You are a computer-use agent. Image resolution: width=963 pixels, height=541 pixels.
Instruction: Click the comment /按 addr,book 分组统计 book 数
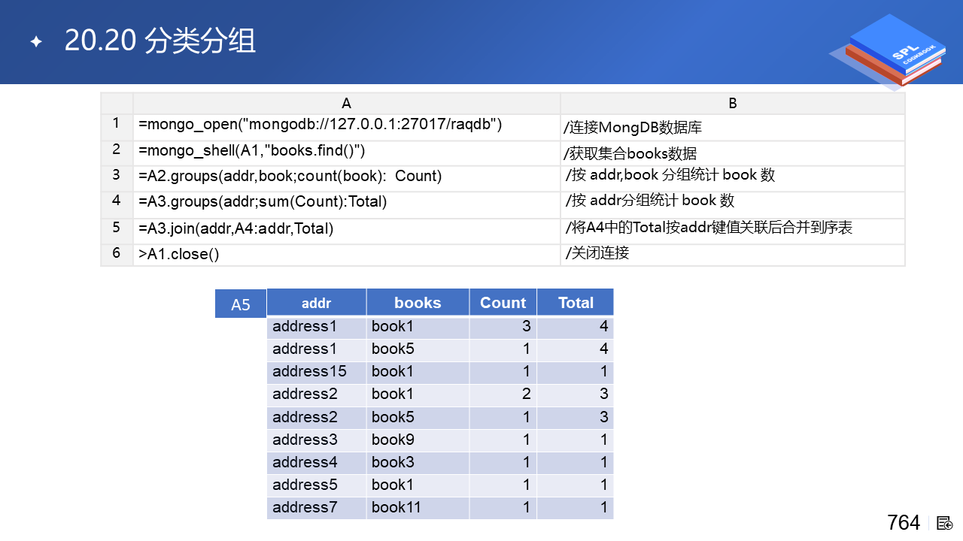[670, 176]
